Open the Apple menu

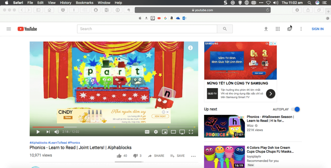[x=7, y=3]
